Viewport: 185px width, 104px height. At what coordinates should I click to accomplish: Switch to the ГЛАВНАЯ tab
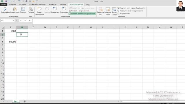coord(12,5)
